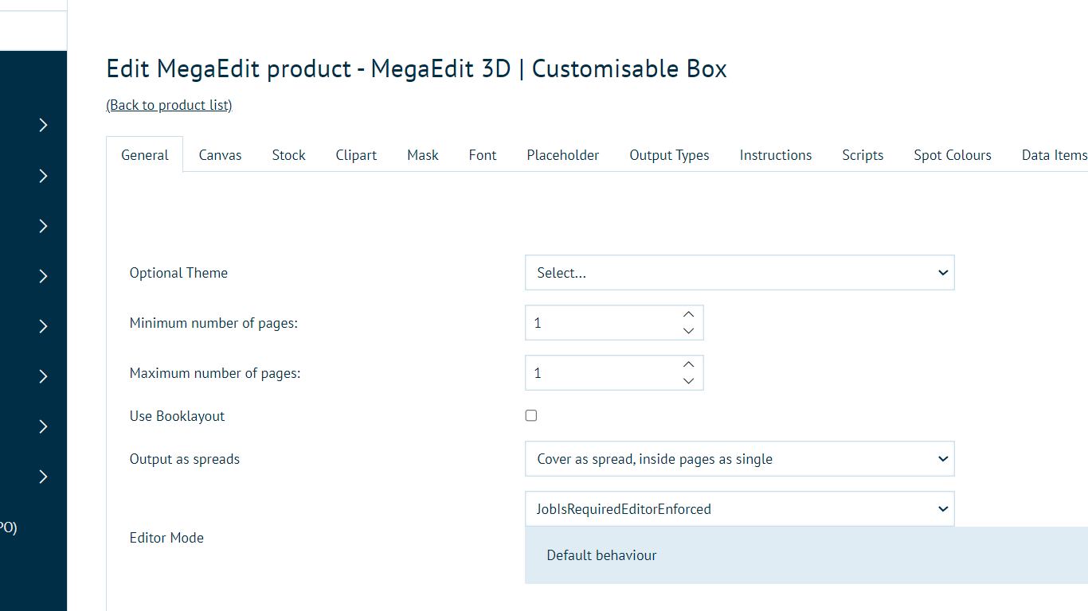The width and height of the screenshot is (1088, 611).
Task: Open the Data Items tab
Action: 1055,155
